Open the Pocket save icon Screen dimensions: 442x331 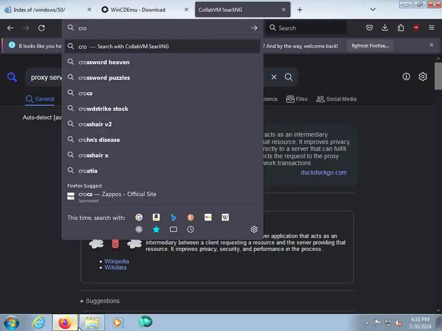point(369,28)
